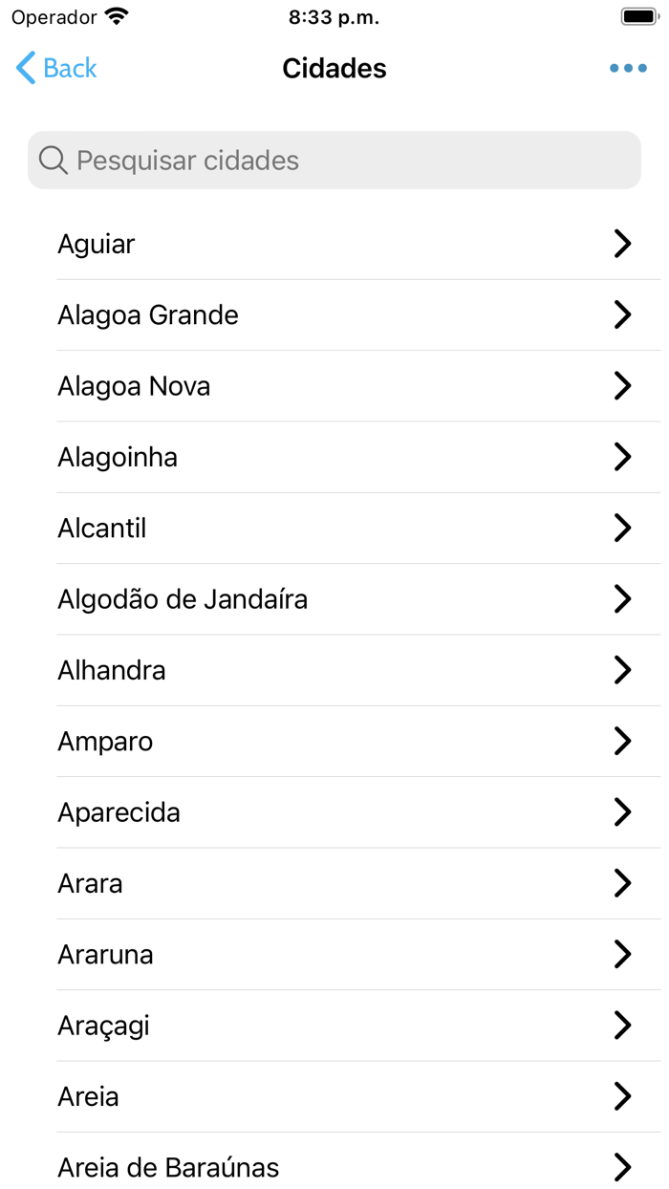Select the Cidades title
The width and height of the screenshot is (669, 1189).
point(334,68)
